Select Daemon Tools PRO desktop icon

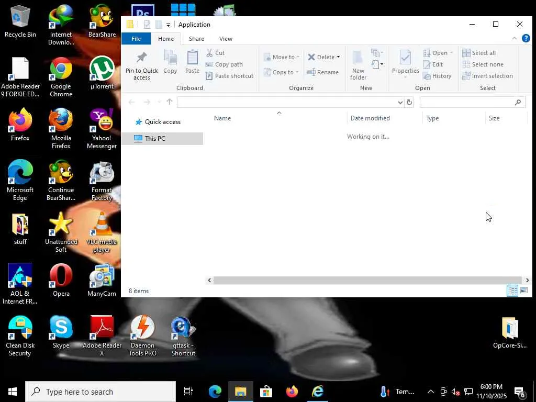pos(142,336)
